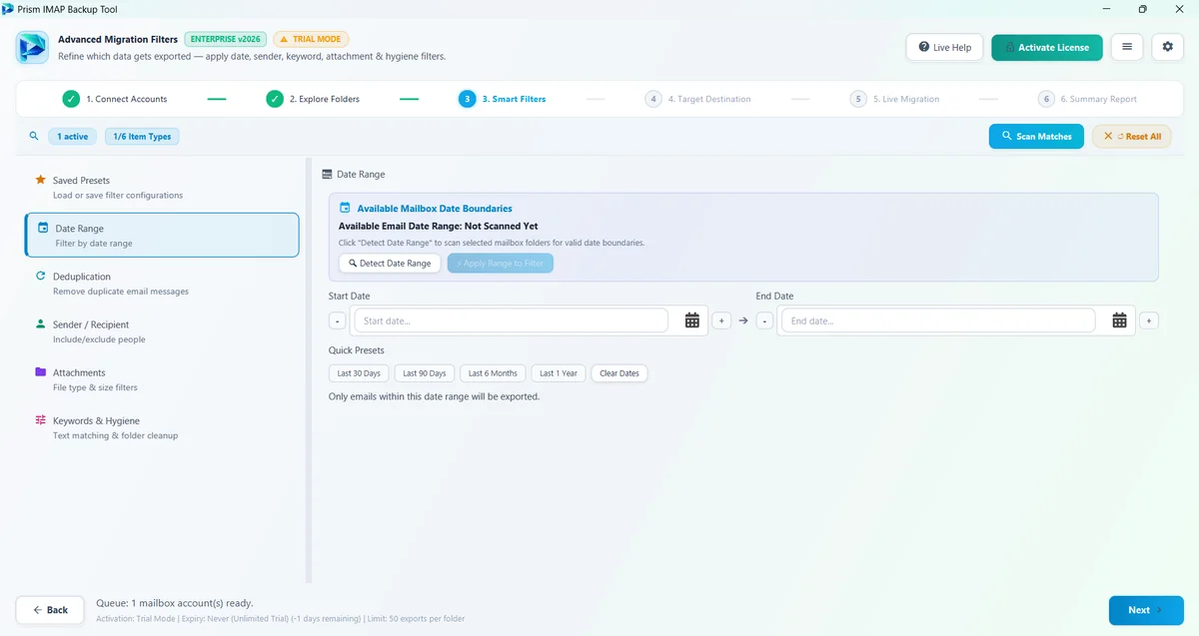This screenshot has height=636, width=1199.
Task: Click Detect Date Range button
Action: (x=390, y=264)
